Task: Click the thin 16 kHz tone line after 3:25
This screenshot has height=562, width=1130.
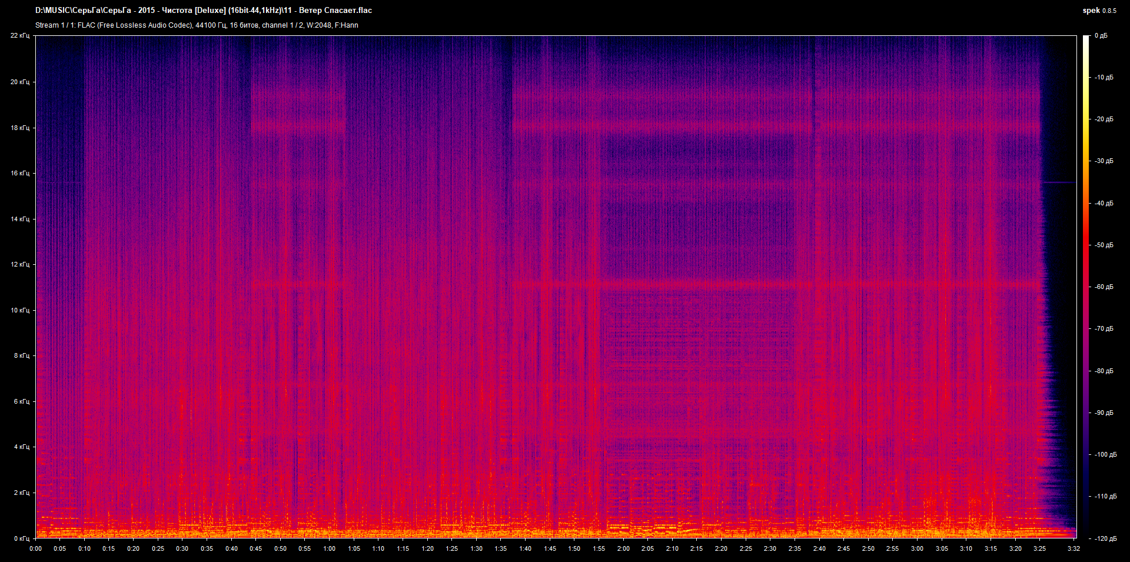Action: tap(1058, 182)
